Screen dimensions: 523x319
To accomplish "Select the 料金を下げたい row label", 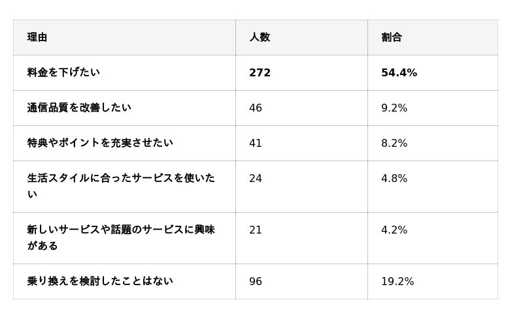I will 63,72.
